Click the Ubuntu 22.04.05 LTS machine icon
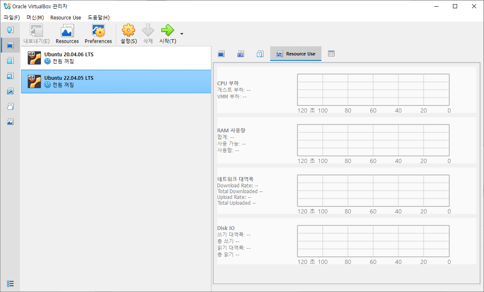The height and width of the screenshot is (292, 484). click(34, 81)
